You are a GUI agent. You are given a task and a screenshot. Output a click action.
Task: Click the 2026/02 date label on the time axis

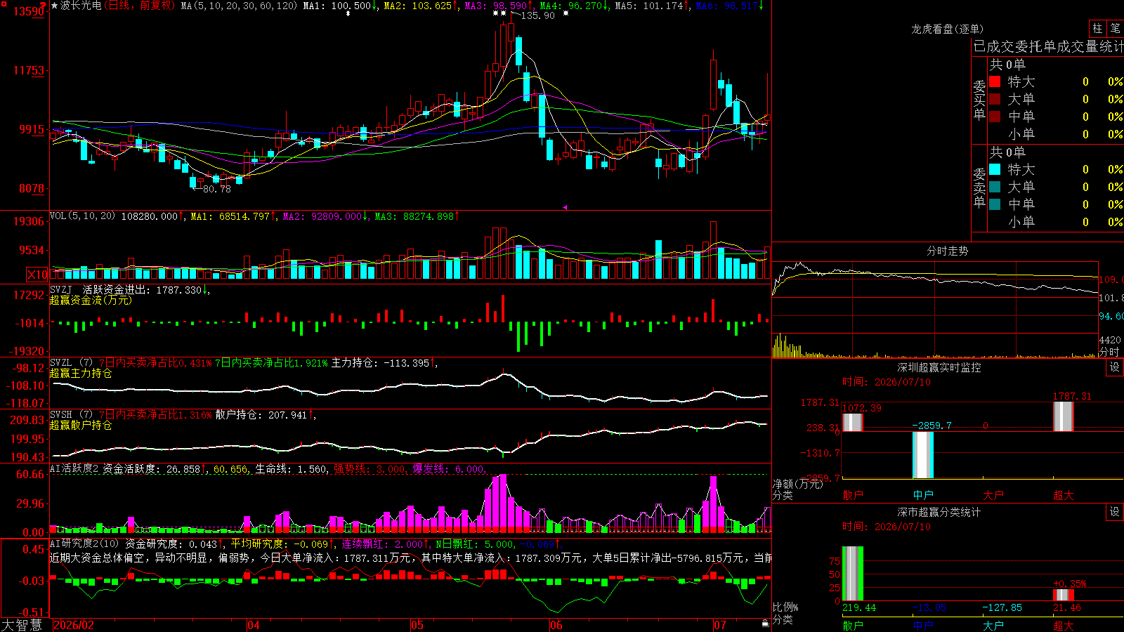74,625
